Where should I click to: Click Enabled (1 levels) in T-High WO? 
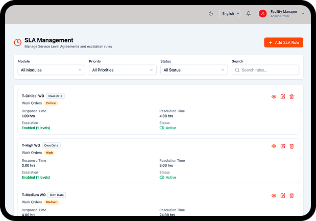pyautogui.click(x=36, y=178)
